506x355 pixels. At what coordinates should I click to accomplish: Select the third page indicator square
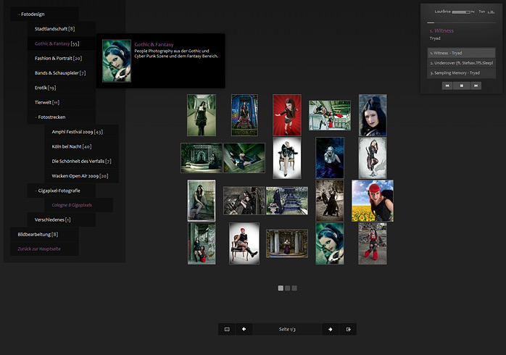[294, 288]
